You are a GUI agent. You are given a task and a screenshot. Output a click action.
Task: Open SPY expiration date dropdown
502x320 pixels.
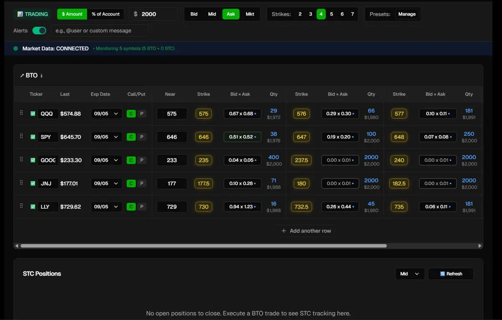click(106, 137)
